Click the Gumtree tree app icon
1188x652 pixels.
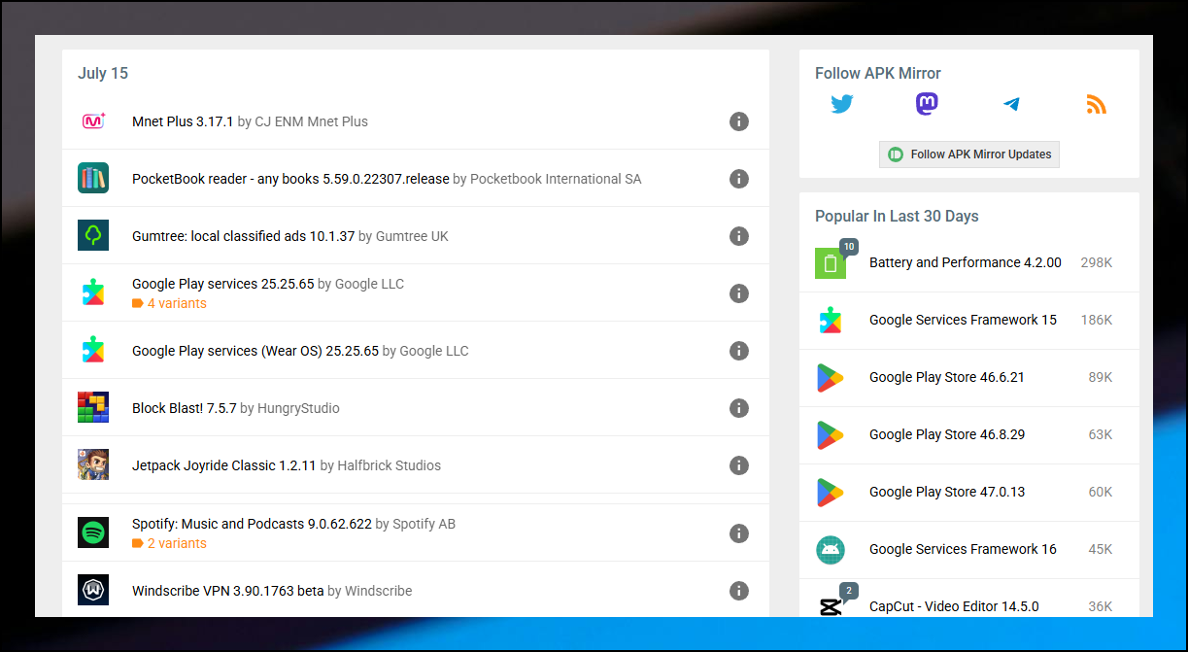click(x=93, y=236)
